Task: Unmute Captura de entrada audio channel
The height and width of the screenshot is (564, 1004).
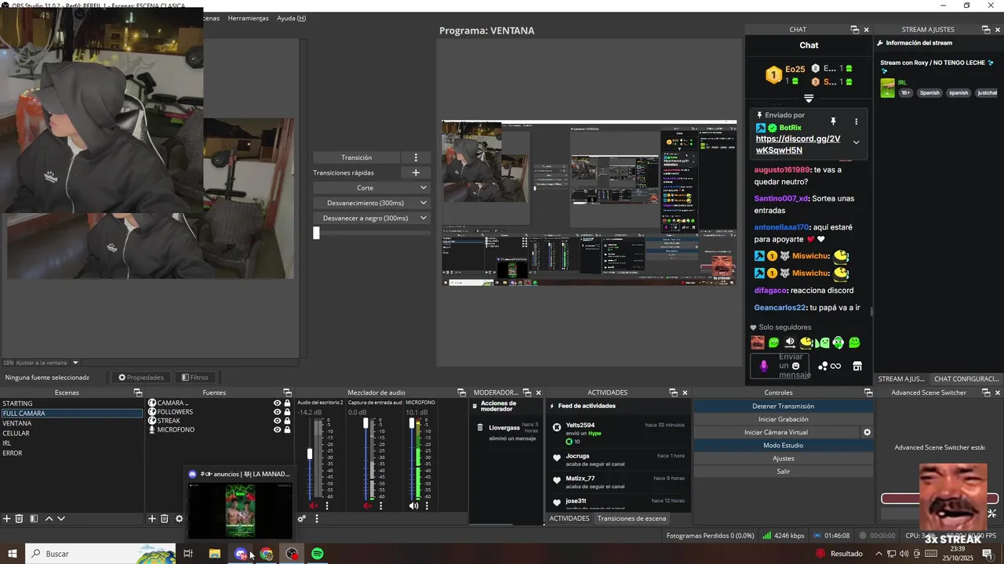Action: coord(367,506)
